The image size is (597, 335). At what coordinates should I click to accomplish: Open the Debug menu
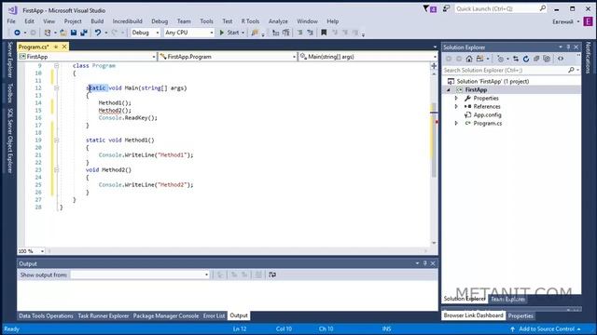[160, 21]
